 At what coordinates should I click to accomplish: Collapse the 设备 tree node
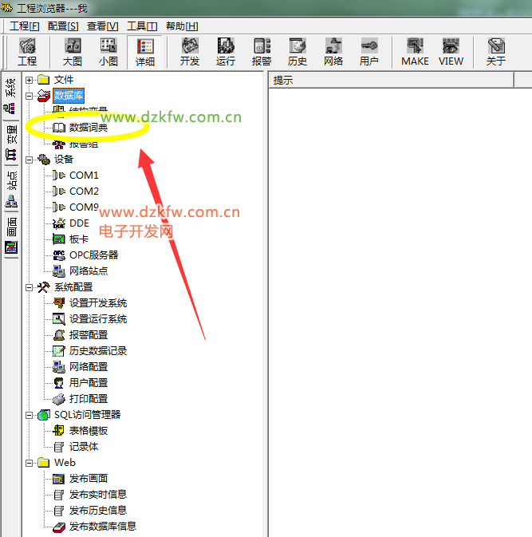pos(30,160)
